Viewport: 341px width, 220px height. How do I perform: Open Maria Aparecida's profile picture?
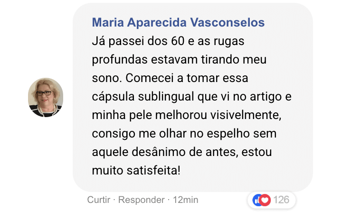(x=46, y=97)
